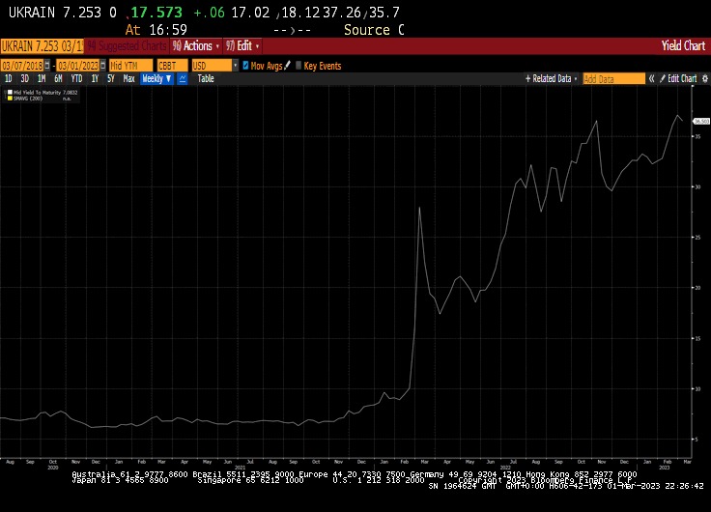Expand Actions menu

[196, 45]
